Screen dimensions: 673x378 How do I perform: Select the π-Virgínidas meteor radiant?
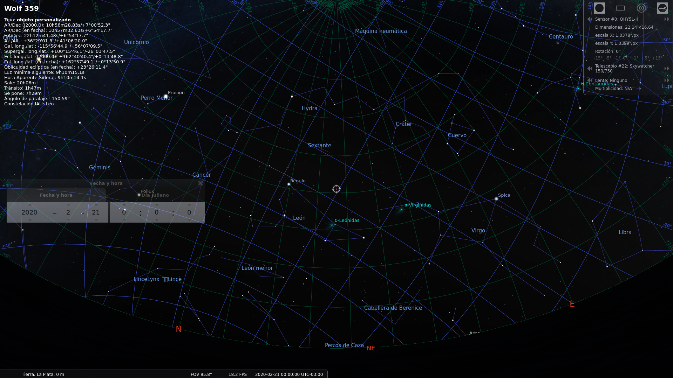click(402, 210)
